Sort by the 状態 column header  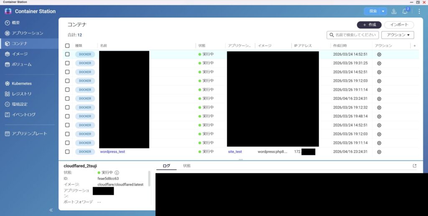(202, 46)
